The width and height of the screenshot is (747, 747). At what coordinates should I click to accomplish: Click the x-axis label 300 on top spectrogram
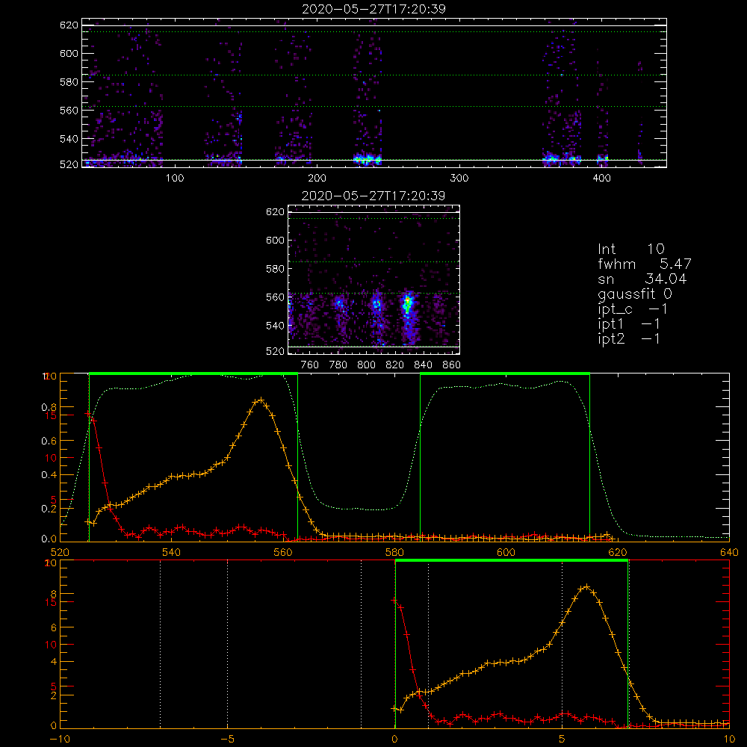pos(459,179)
